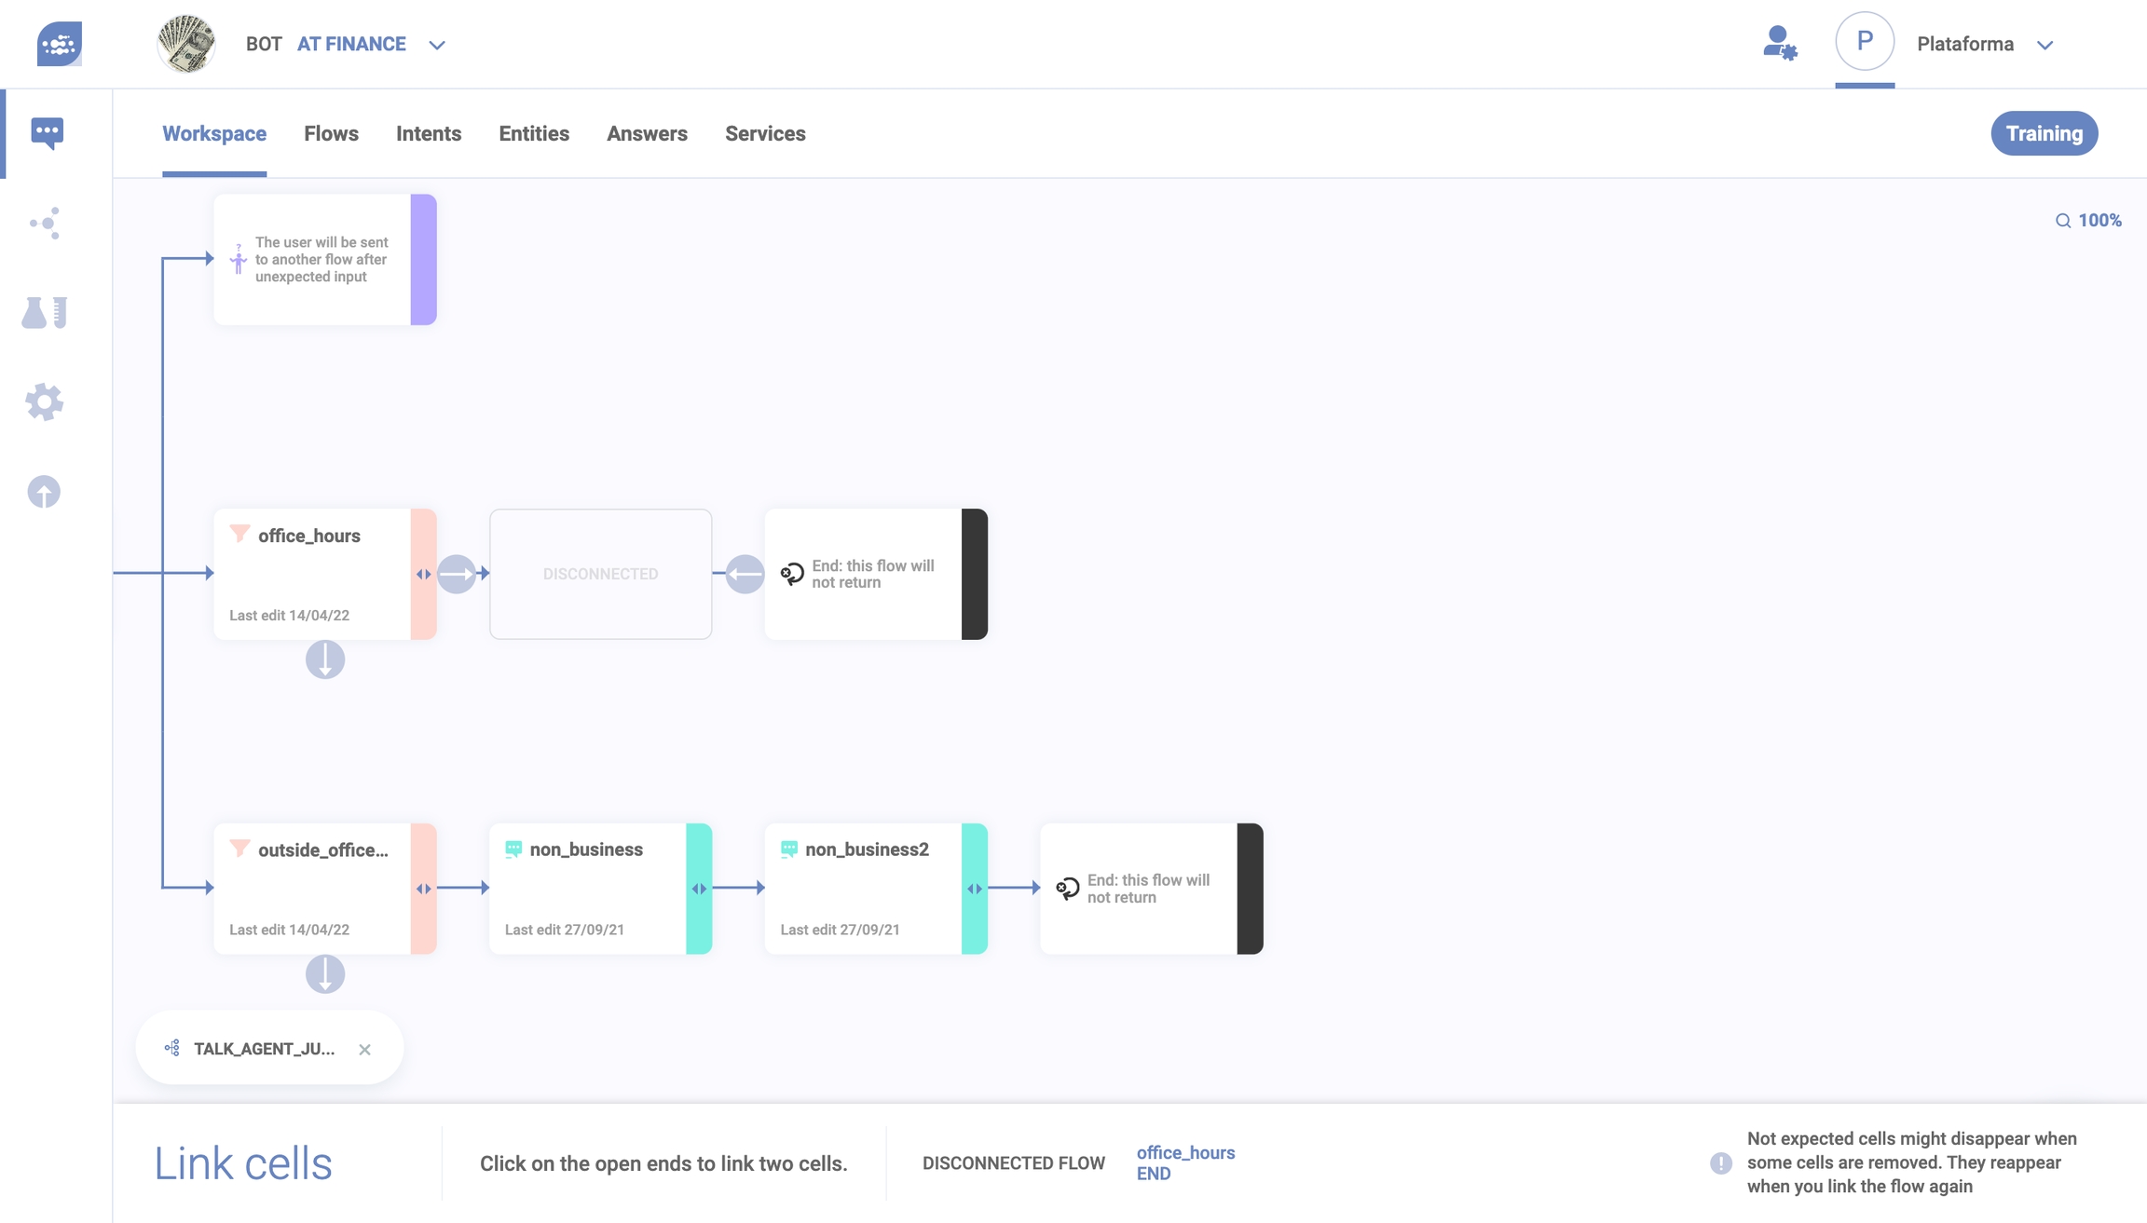Click right arrow open end after office_hours
The image size is (2147, 1223).
pyautogui.click(x=457, y=574)
